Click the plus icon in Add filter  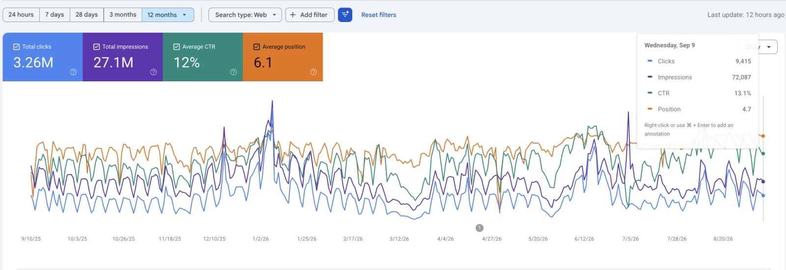tap(293, 15)
